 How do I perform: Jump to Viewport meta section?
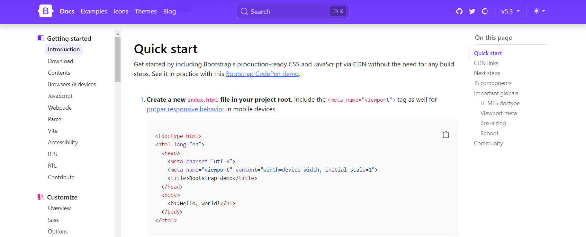[x=499, y=113]
